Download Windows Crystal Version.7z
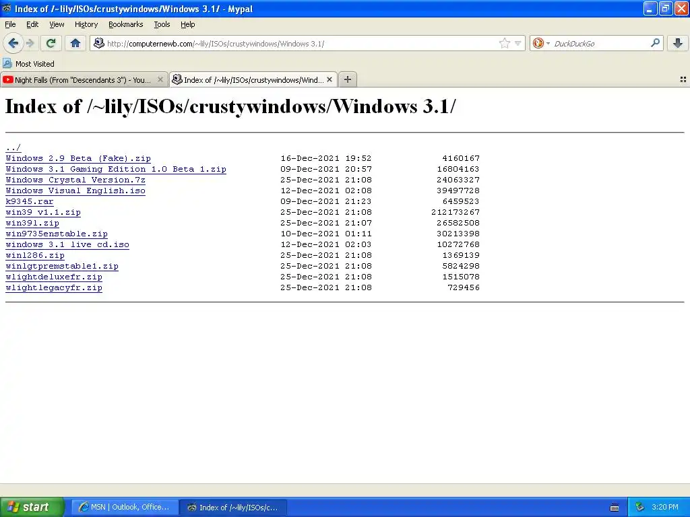This screenshot has width=690, height=517. click(75, 180)
